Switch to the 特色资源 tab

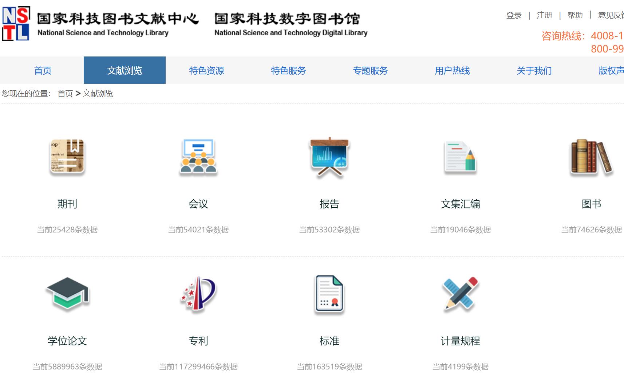pos(206,70)
